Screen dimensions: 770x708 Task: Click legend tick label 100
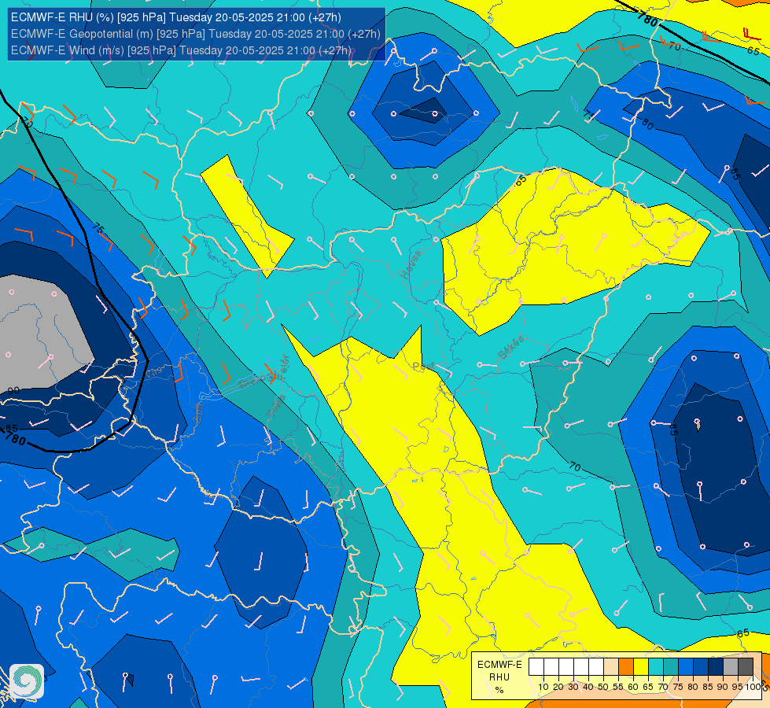pyautogui.click(x=753, y=687)
